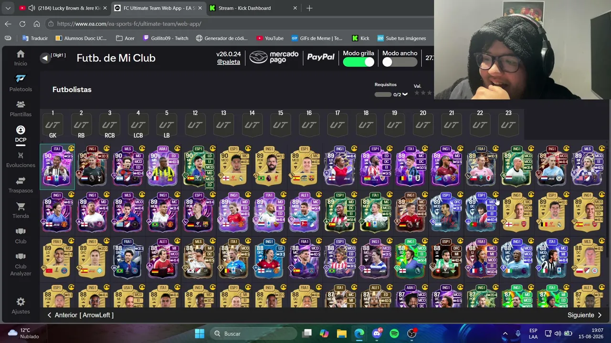Screen dimensions: 611x343
Task: Select the 90-rated ARA1 player card
Action: tap(163, 167)
